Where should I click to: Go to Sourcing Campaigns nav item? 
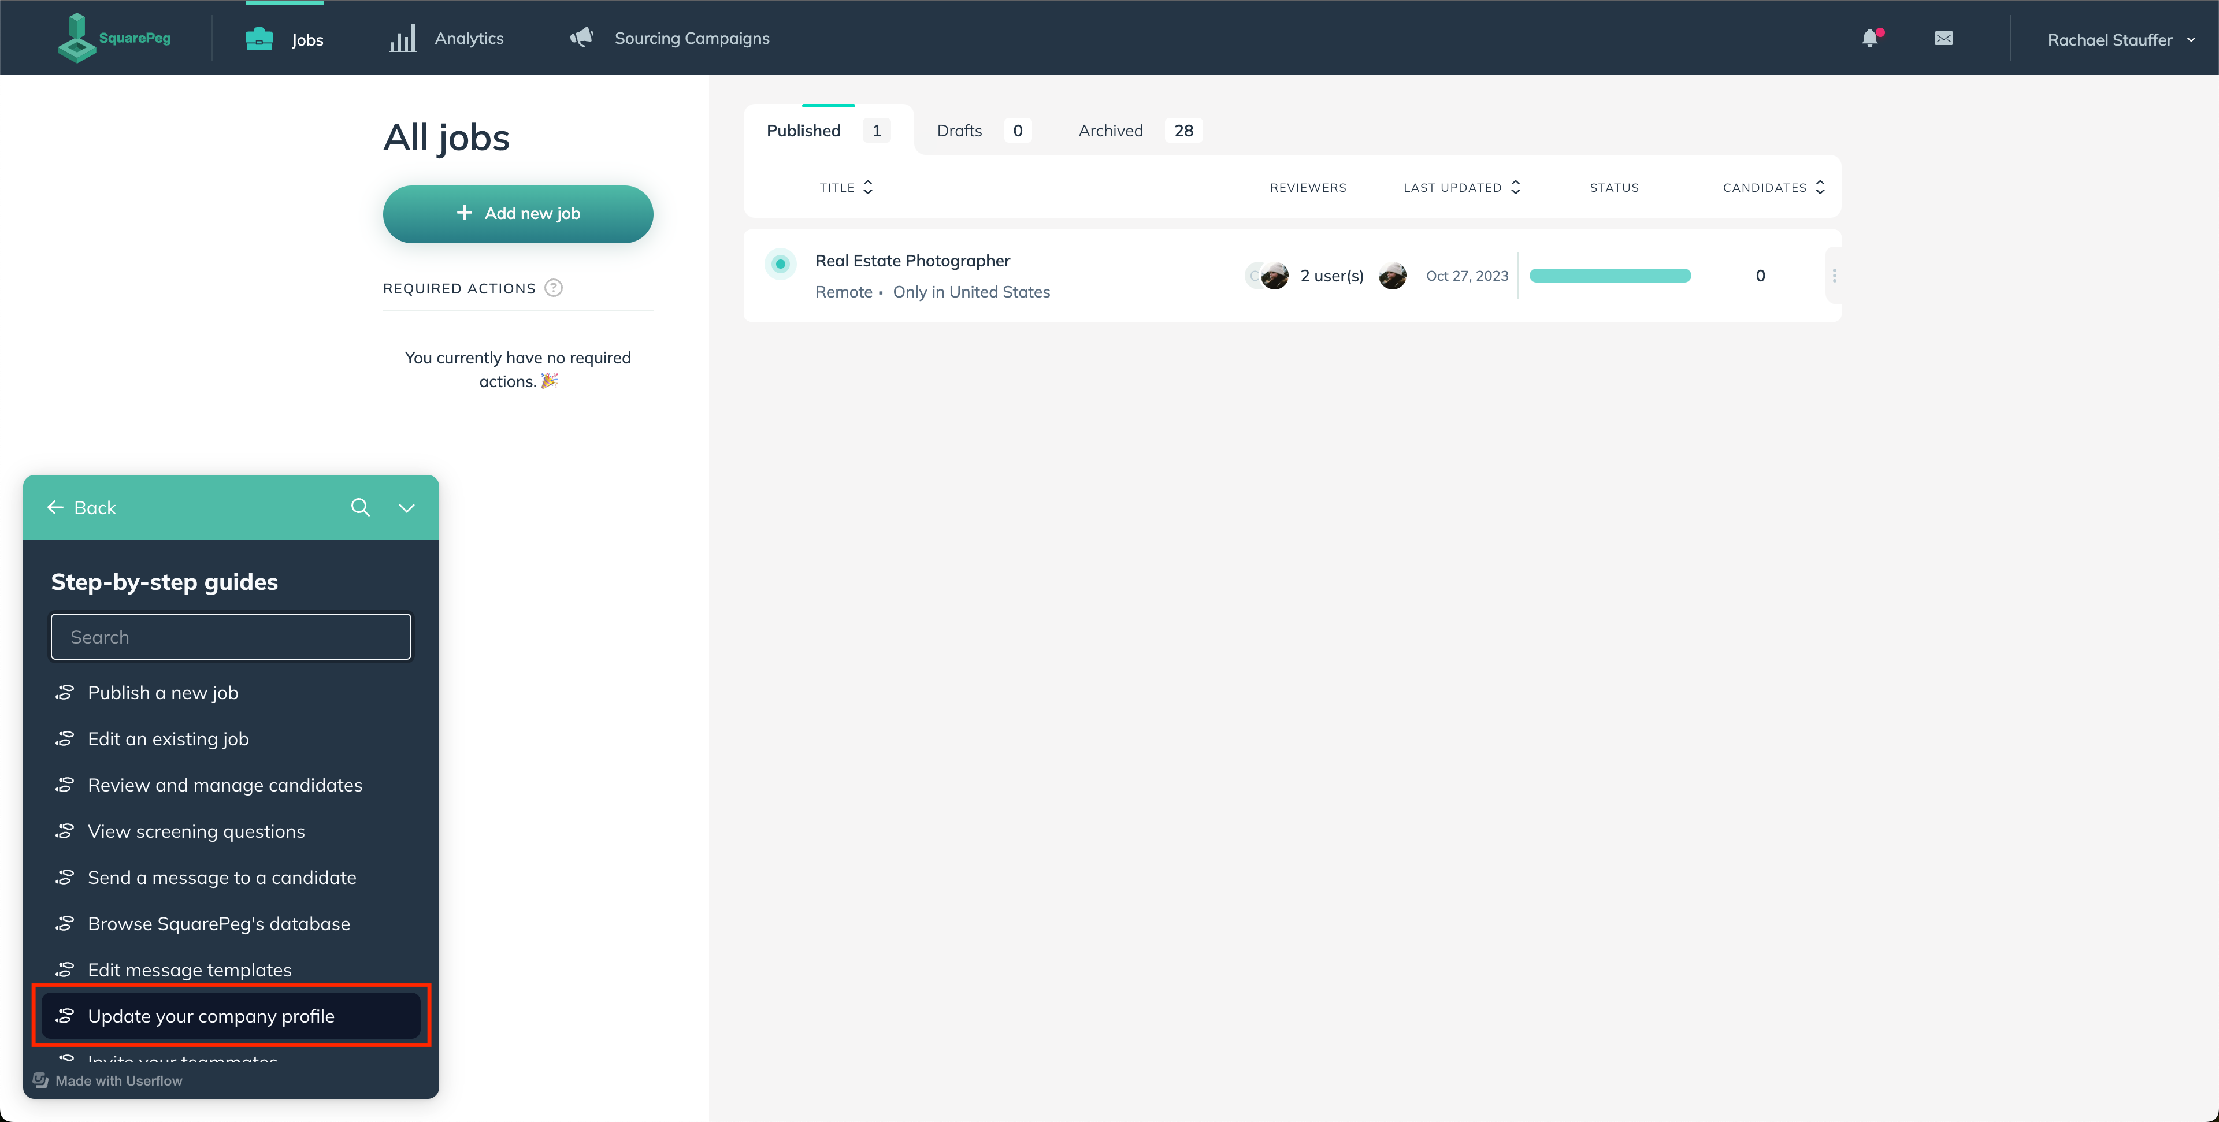(670, 38)
